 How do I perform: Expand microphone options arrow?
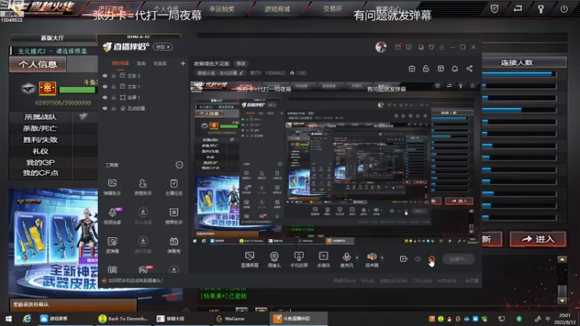357,257
